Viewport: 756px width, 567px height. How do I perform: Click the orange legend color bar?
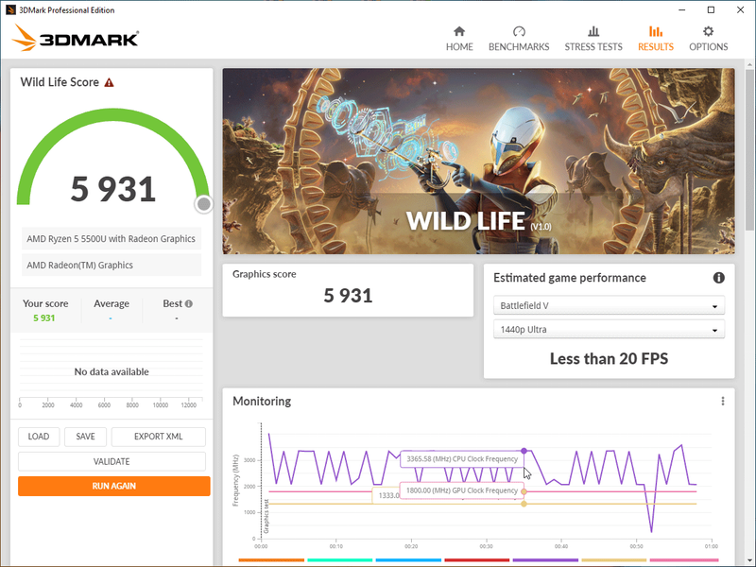271,560
